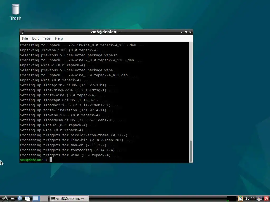Open the Tabs menu in the terminal
The width and height of the screenshot is (270, 202).
click(47, 38)
